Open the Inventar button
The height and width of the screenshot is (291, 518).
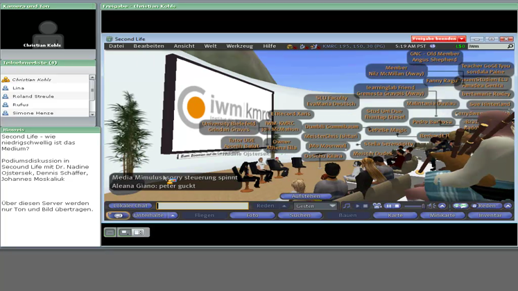pos(490,215)
